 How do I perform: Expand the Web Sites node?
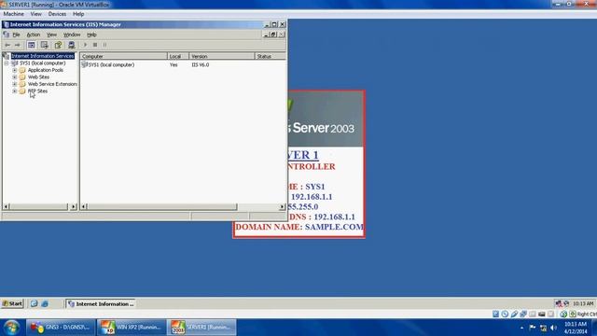[x=15, y=77]
